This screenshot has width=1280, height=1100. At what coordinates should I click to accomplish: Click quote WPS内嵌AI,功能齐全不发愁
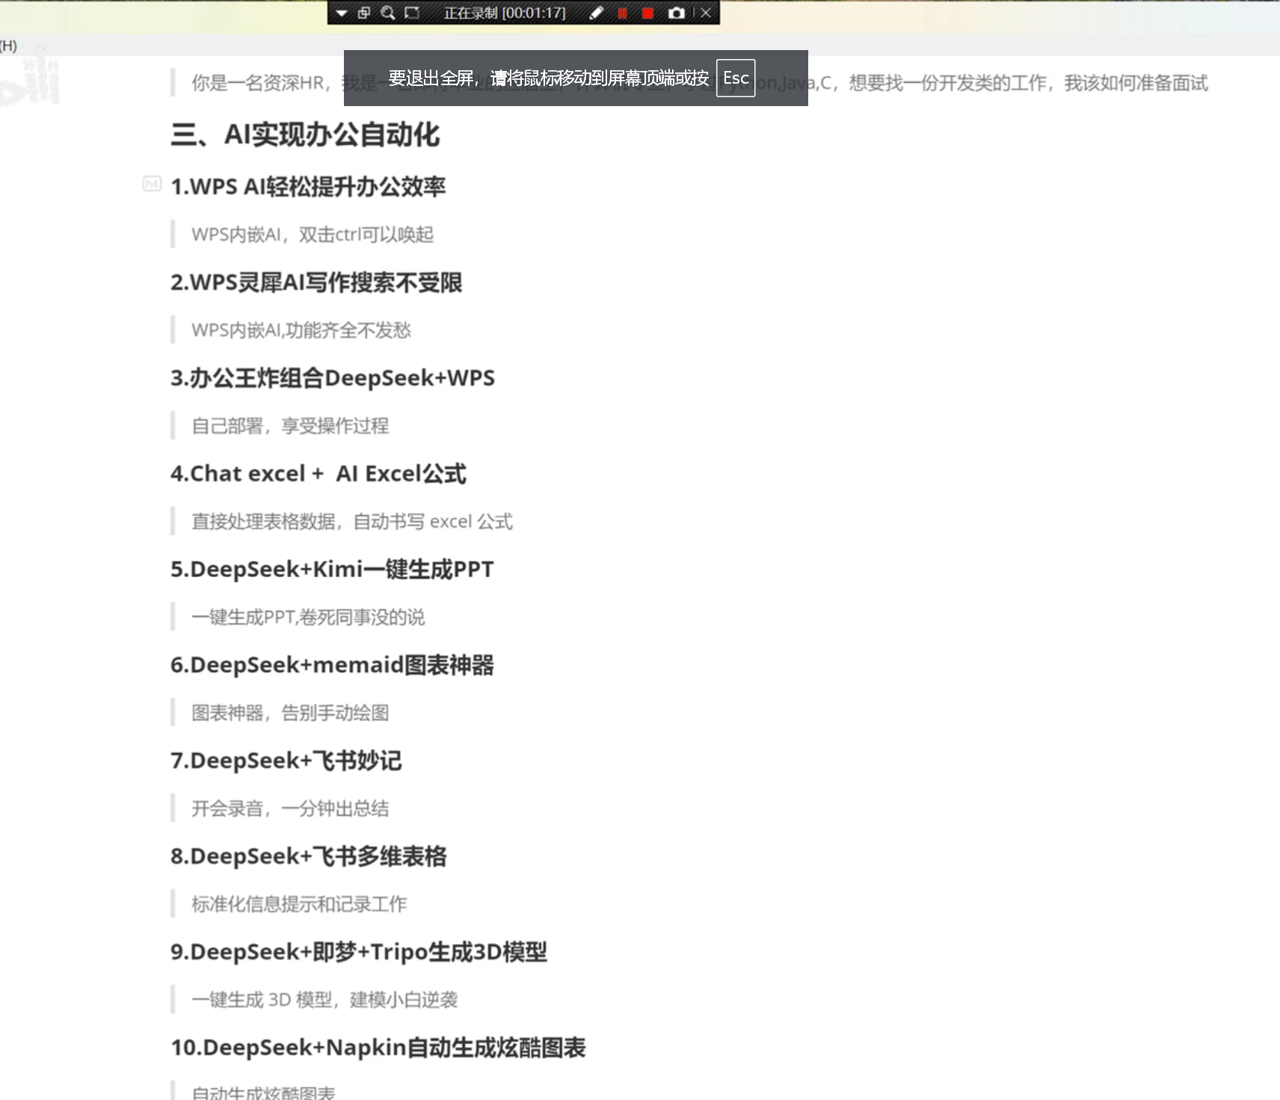click(301, 330)
